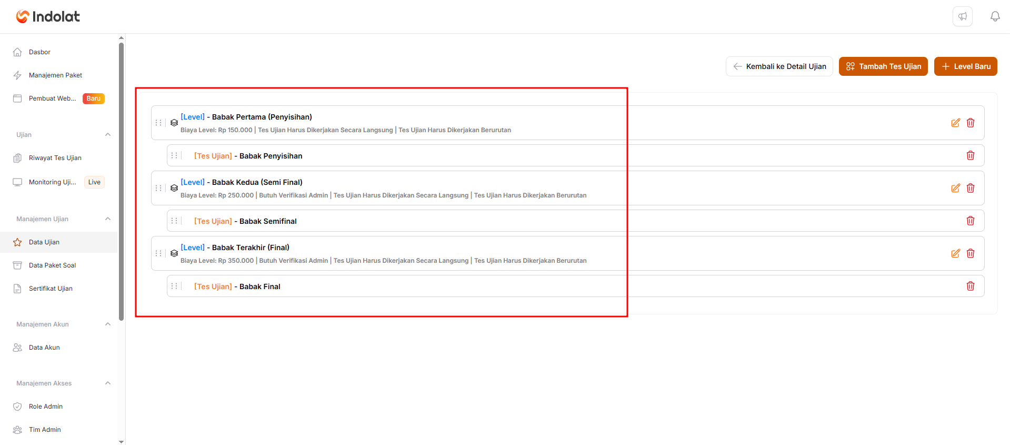Click Tambah Tes Ujian button
This screenshot has height=445, width=1010.
[883, 66]
